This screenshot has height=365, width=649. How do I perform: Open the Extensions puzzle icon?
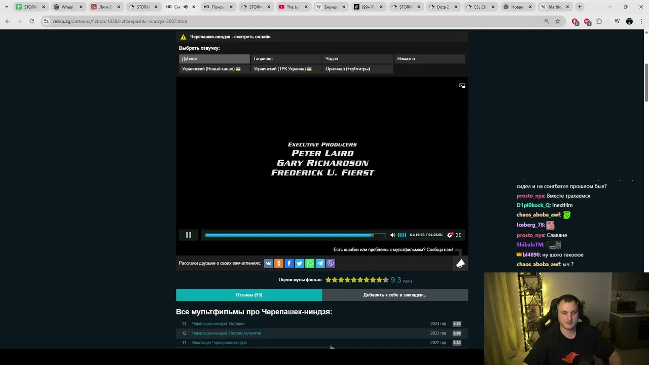tap(599, 21)
